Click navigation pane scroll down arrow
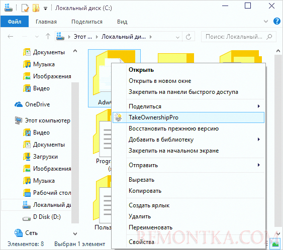This screenshot has width=283, height=250. pos(75,234)
